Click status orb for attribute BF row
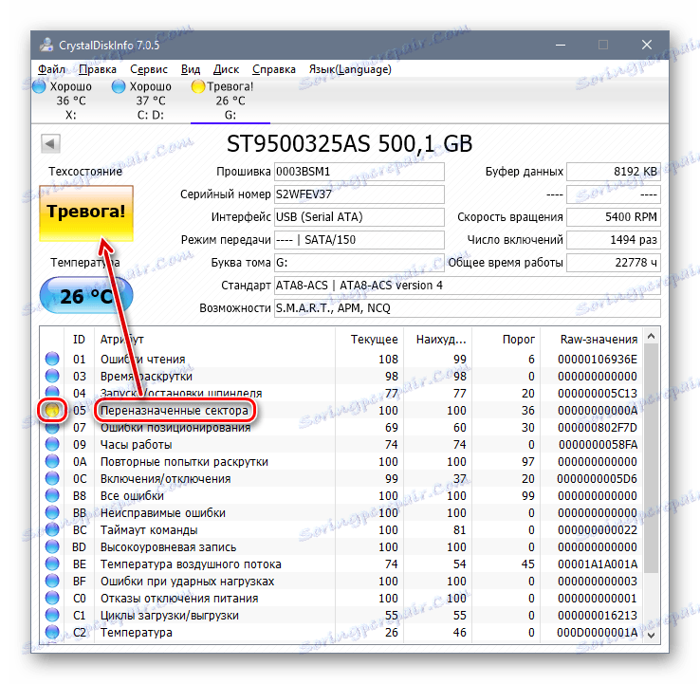The image size is (700, 684). click(52, 581)
